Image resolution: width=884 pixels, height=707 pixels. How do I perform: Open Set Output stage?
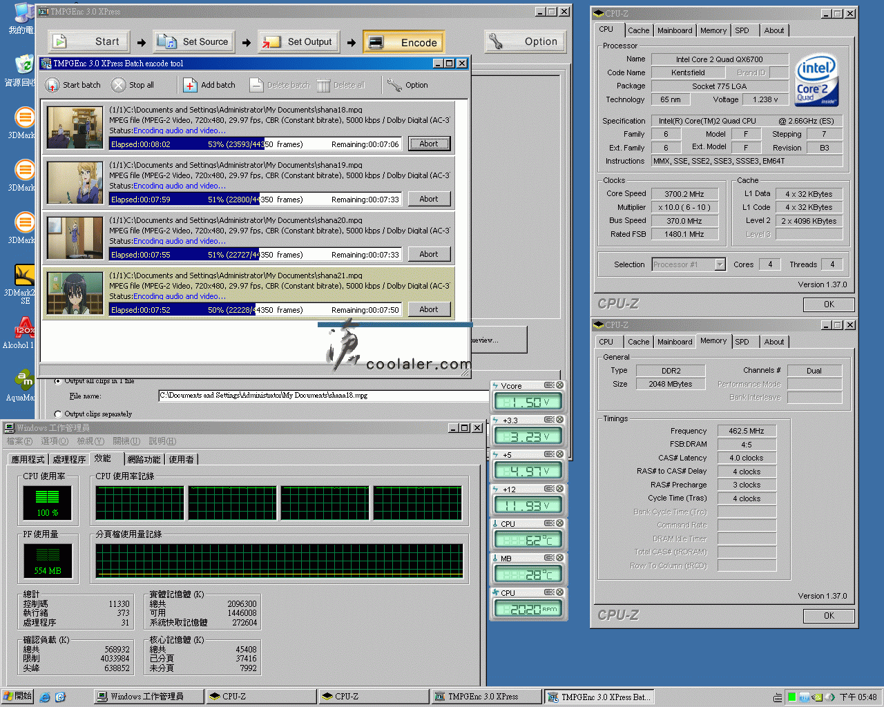tap(298, 41)
